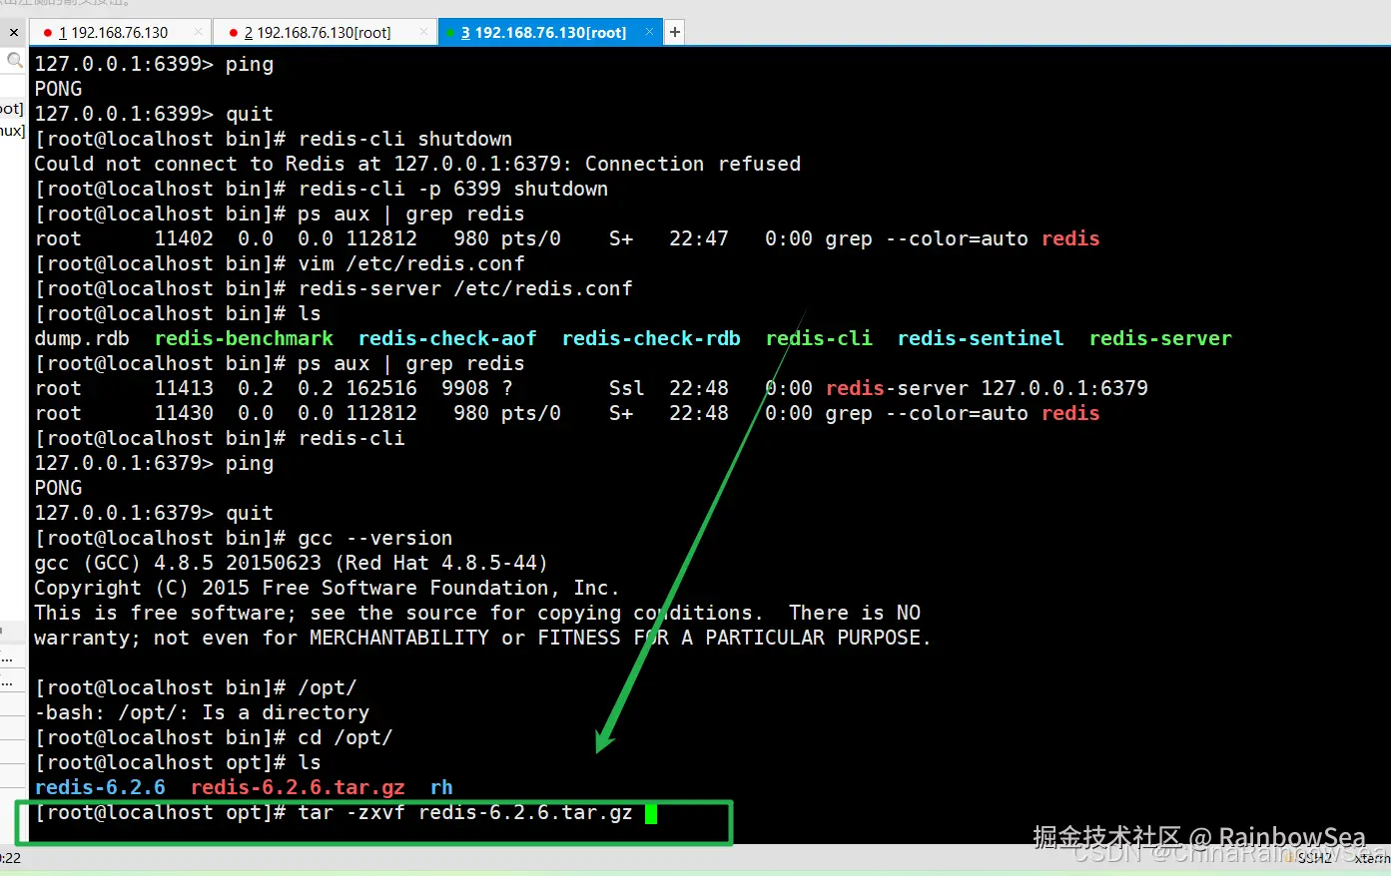Click the "redis-server /etc/redis.conf" command line

coord(334,288)
